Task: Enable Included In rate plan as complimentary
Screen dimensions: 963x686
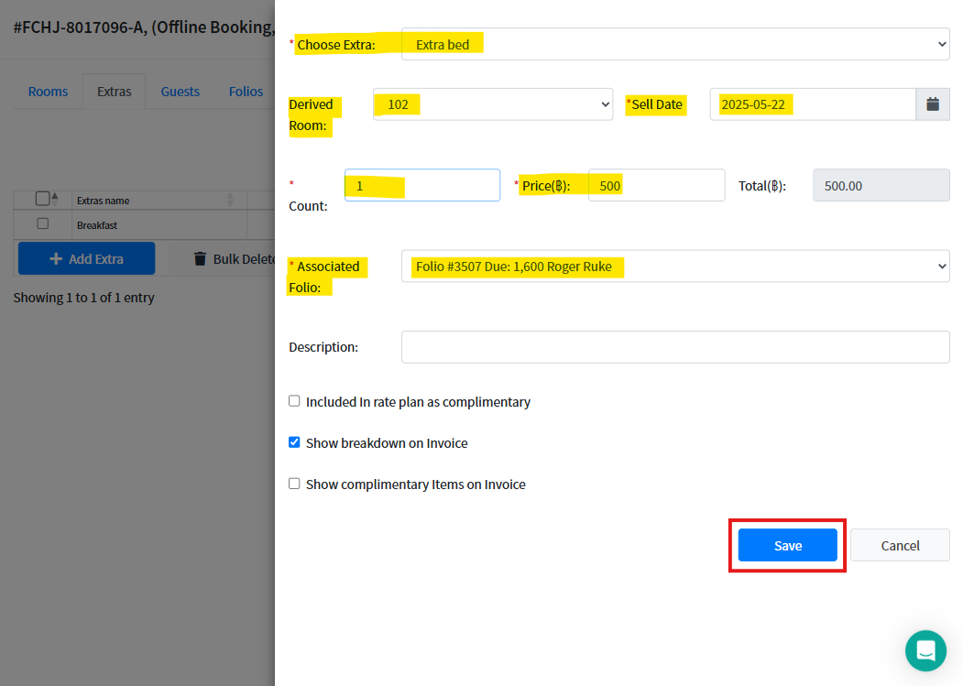Action: pos(294,401)
